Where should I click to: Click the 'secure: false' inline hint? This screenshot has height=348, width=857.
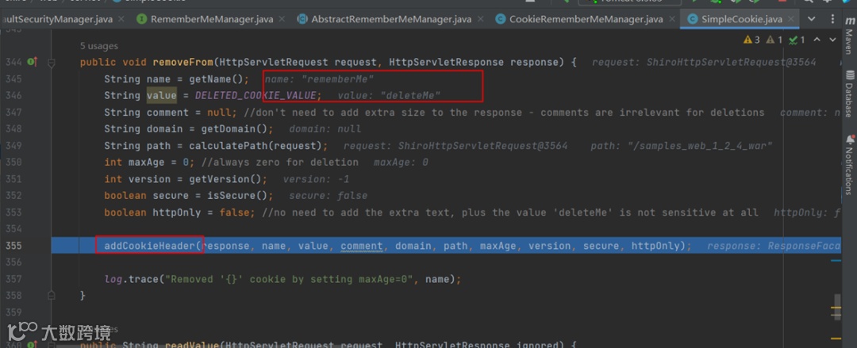click(x=329, y=196)
